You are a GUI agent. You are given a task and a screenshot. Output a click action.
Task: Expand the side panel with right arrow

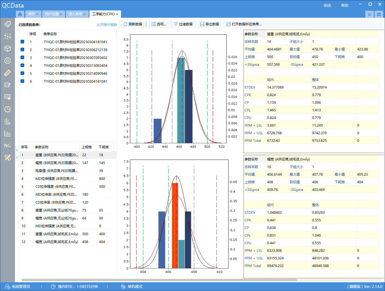(x=17, y=151)
